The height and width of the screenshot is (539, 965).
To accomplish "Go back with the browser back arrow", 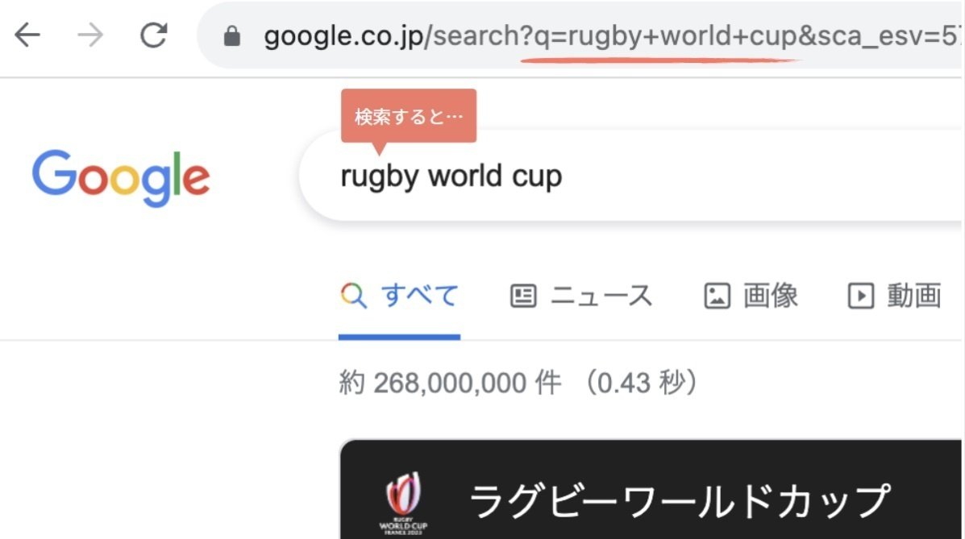I will [27, 35].
